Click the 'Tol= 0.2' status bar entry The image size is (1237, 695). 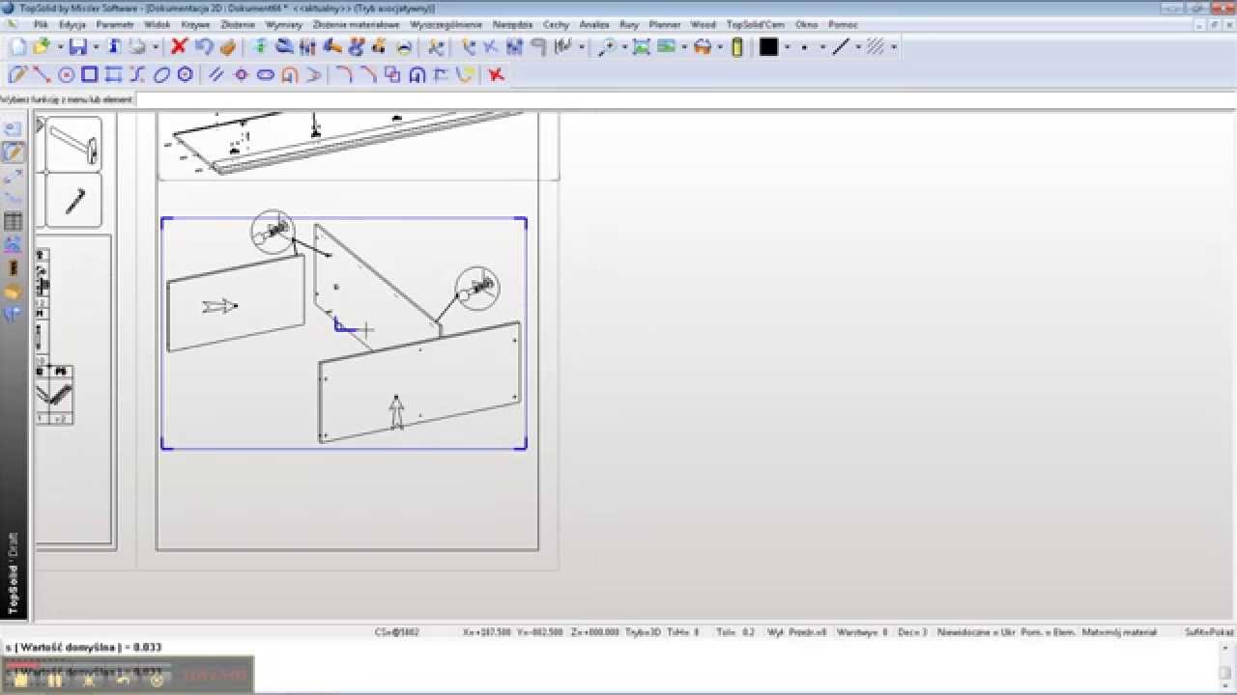pyautogui.click(x=735, y=632)
